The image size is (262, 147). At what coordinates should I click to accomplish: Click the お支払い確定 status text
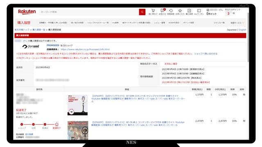[x=171, y=64]
